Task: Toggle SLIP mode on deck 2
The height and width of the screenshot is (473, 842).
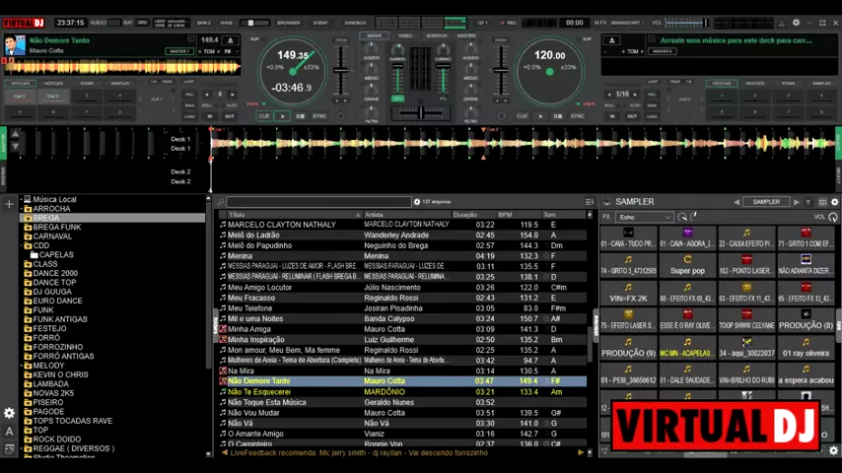Action: (x=587, y=39)
